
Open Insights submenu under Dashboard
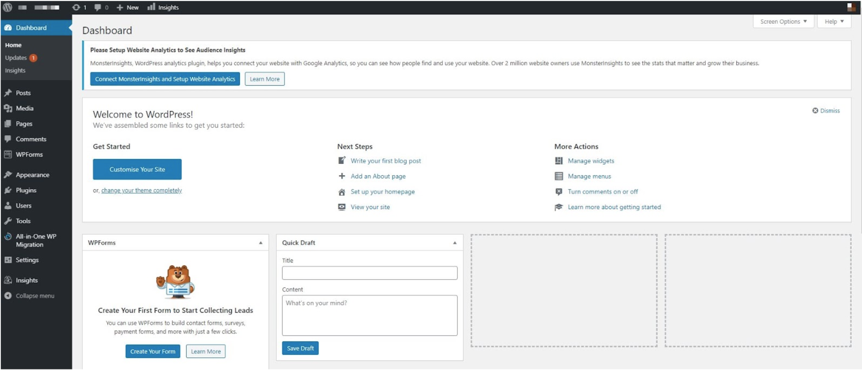pyautogui.click(x=15, y=71)
